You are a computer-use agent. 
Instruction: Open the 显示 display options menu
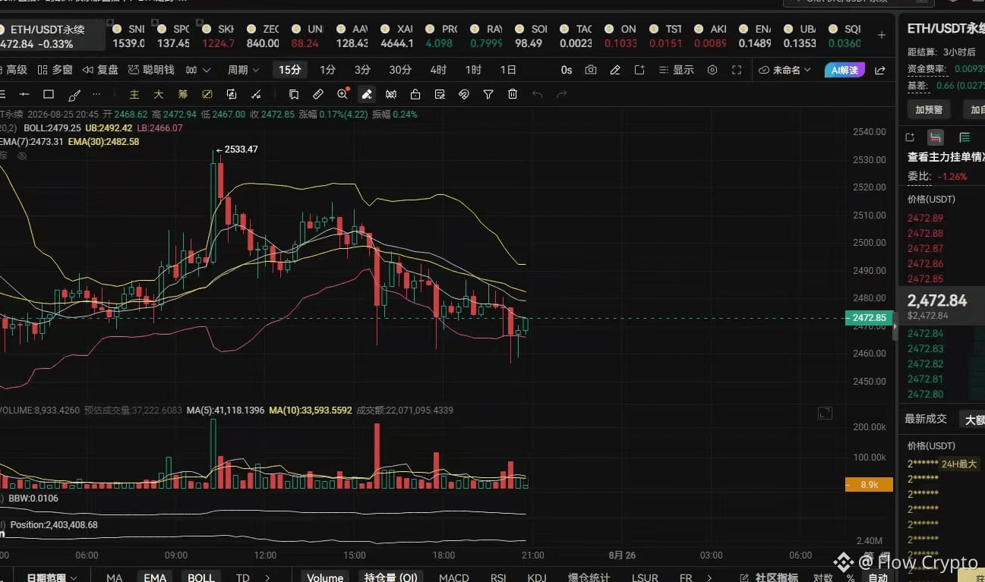676,70
